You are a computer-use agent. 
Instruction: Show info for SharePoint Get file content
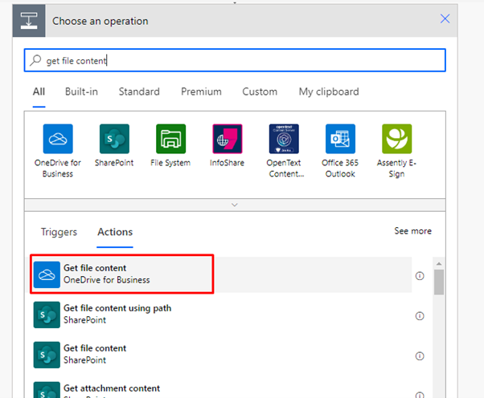(420, 356)
